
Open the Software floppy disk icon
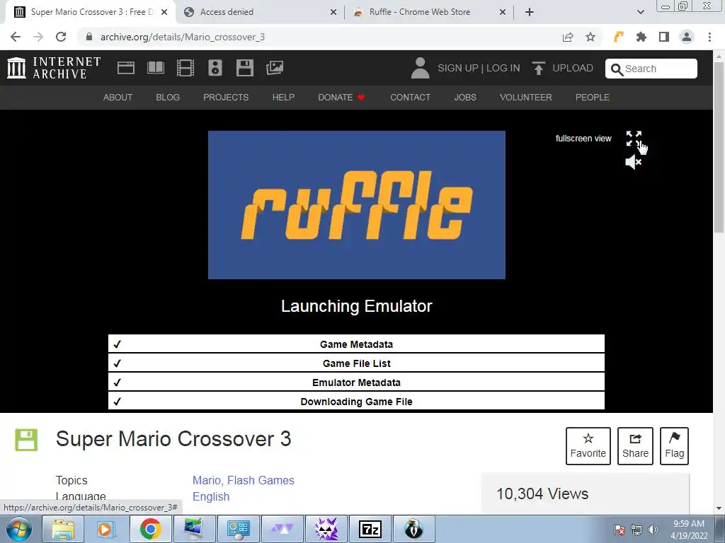(x=244, y=68)
